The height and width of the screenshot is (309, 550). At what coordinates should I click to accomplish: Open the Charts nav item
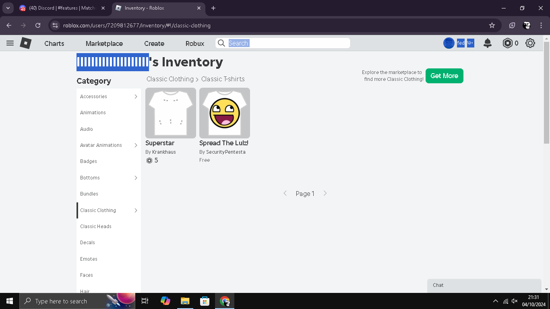(54, 43)
